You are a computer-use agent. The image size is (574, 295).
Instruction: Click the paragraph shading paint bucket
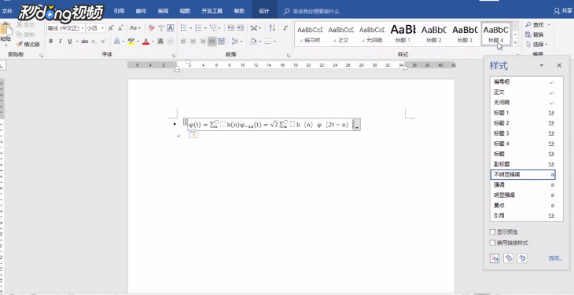(252, 42)
